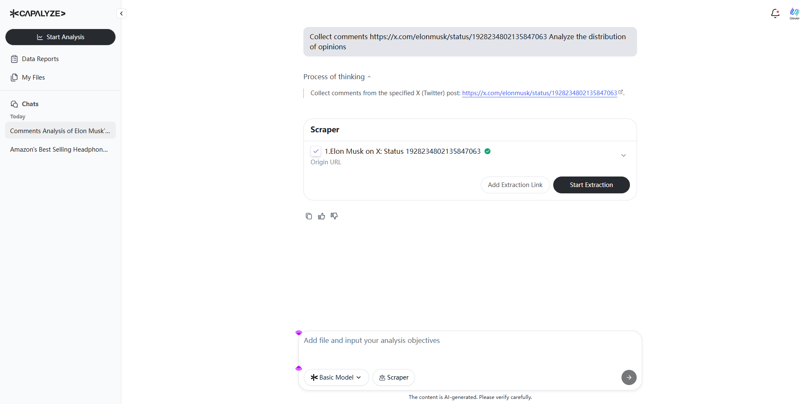This screenshot has width=809, height=404.
Task: Click the external link icon after the URL
Action: tap(620, 92)
